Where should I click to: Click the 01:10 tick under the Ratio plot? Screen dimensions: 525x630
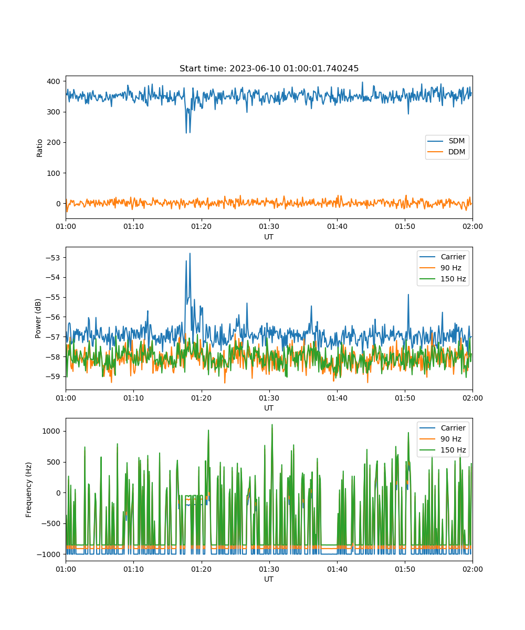[133, 226]
